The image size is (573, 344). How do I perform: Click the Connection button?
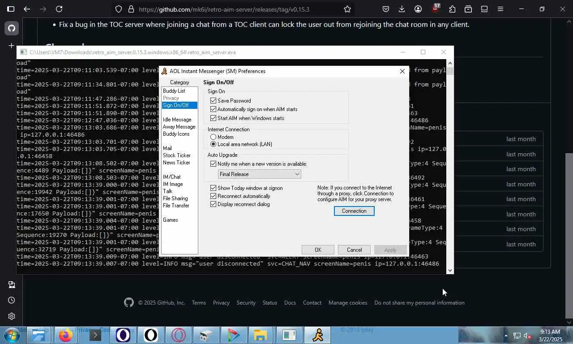click(354, 211)
